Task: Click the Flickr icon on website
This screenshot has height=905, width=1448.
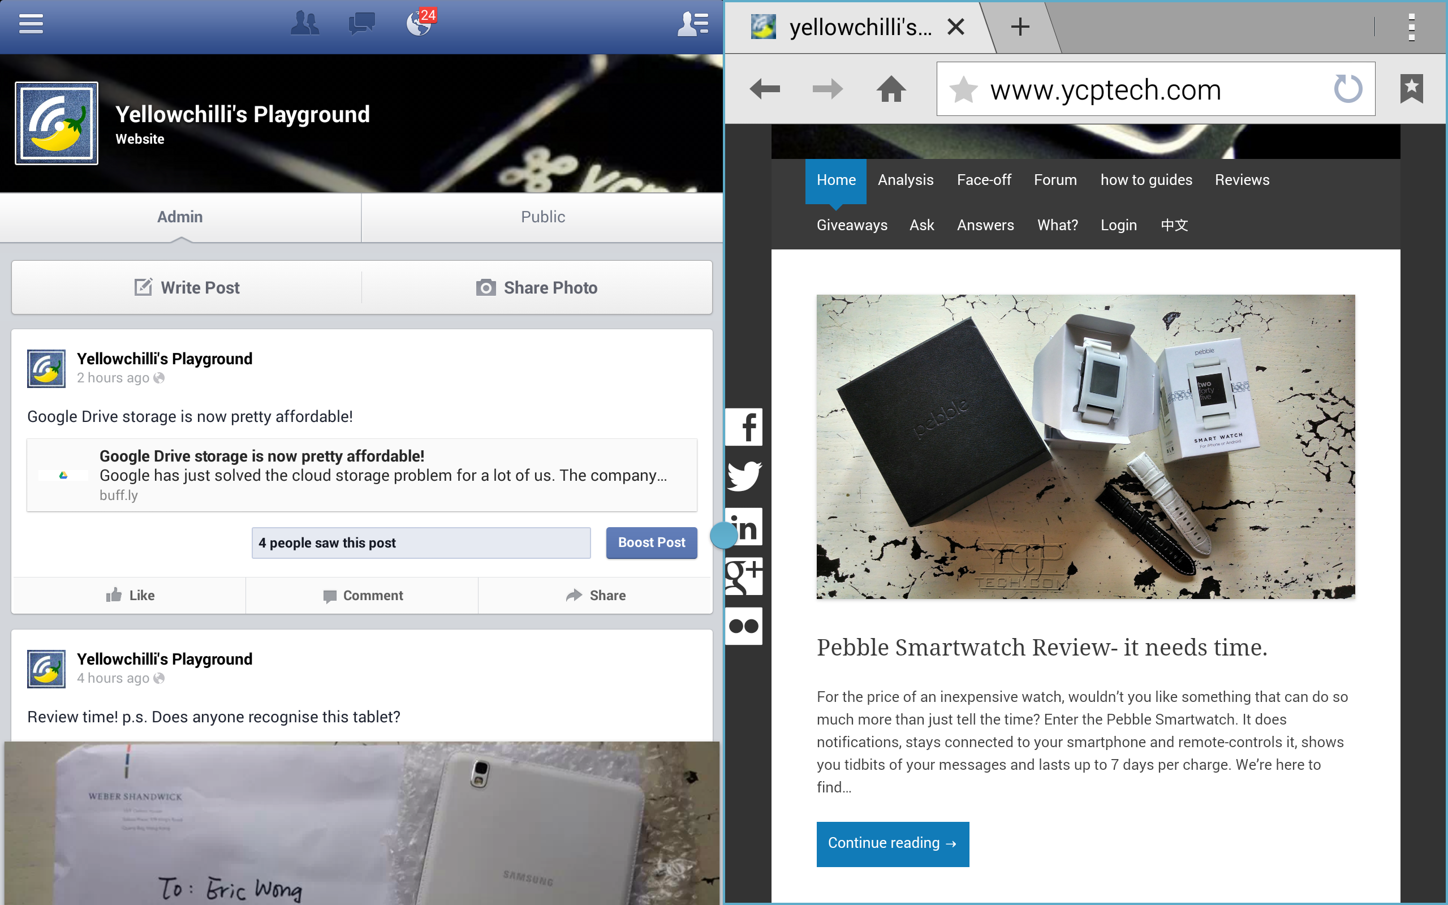Action: click(x=744, y=626)
